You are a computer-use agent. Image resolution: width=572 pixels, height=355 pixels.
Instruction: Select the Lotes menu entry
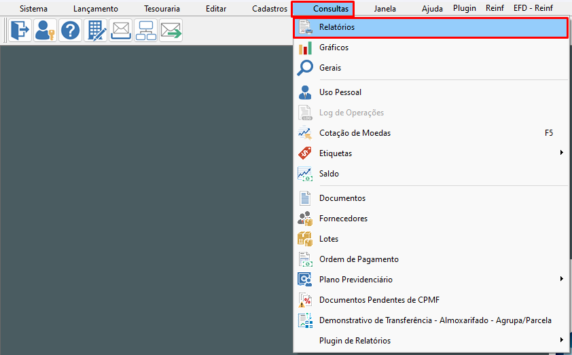coord(431,239)
